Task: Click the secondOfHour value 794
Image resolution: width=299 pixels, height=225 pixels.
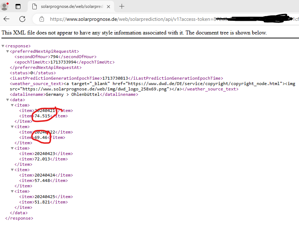Action: (54, 57)
